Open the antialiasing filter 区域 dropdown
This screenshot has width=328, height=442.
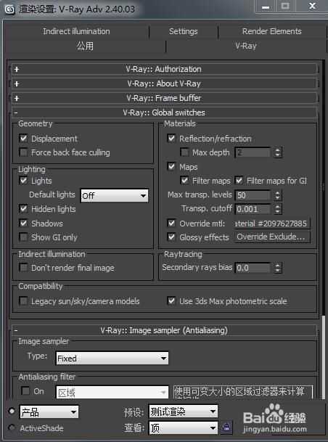tap(112, 392)
